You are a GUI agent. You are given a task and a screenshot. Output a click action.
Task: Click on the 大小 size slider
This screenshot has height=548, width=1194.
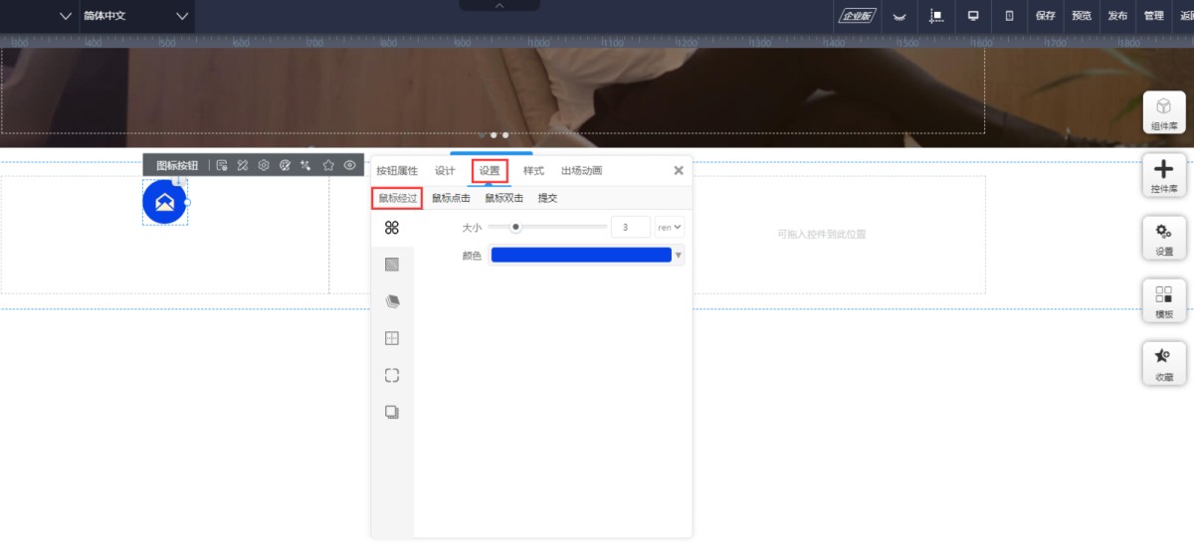[x=547, y=227]
